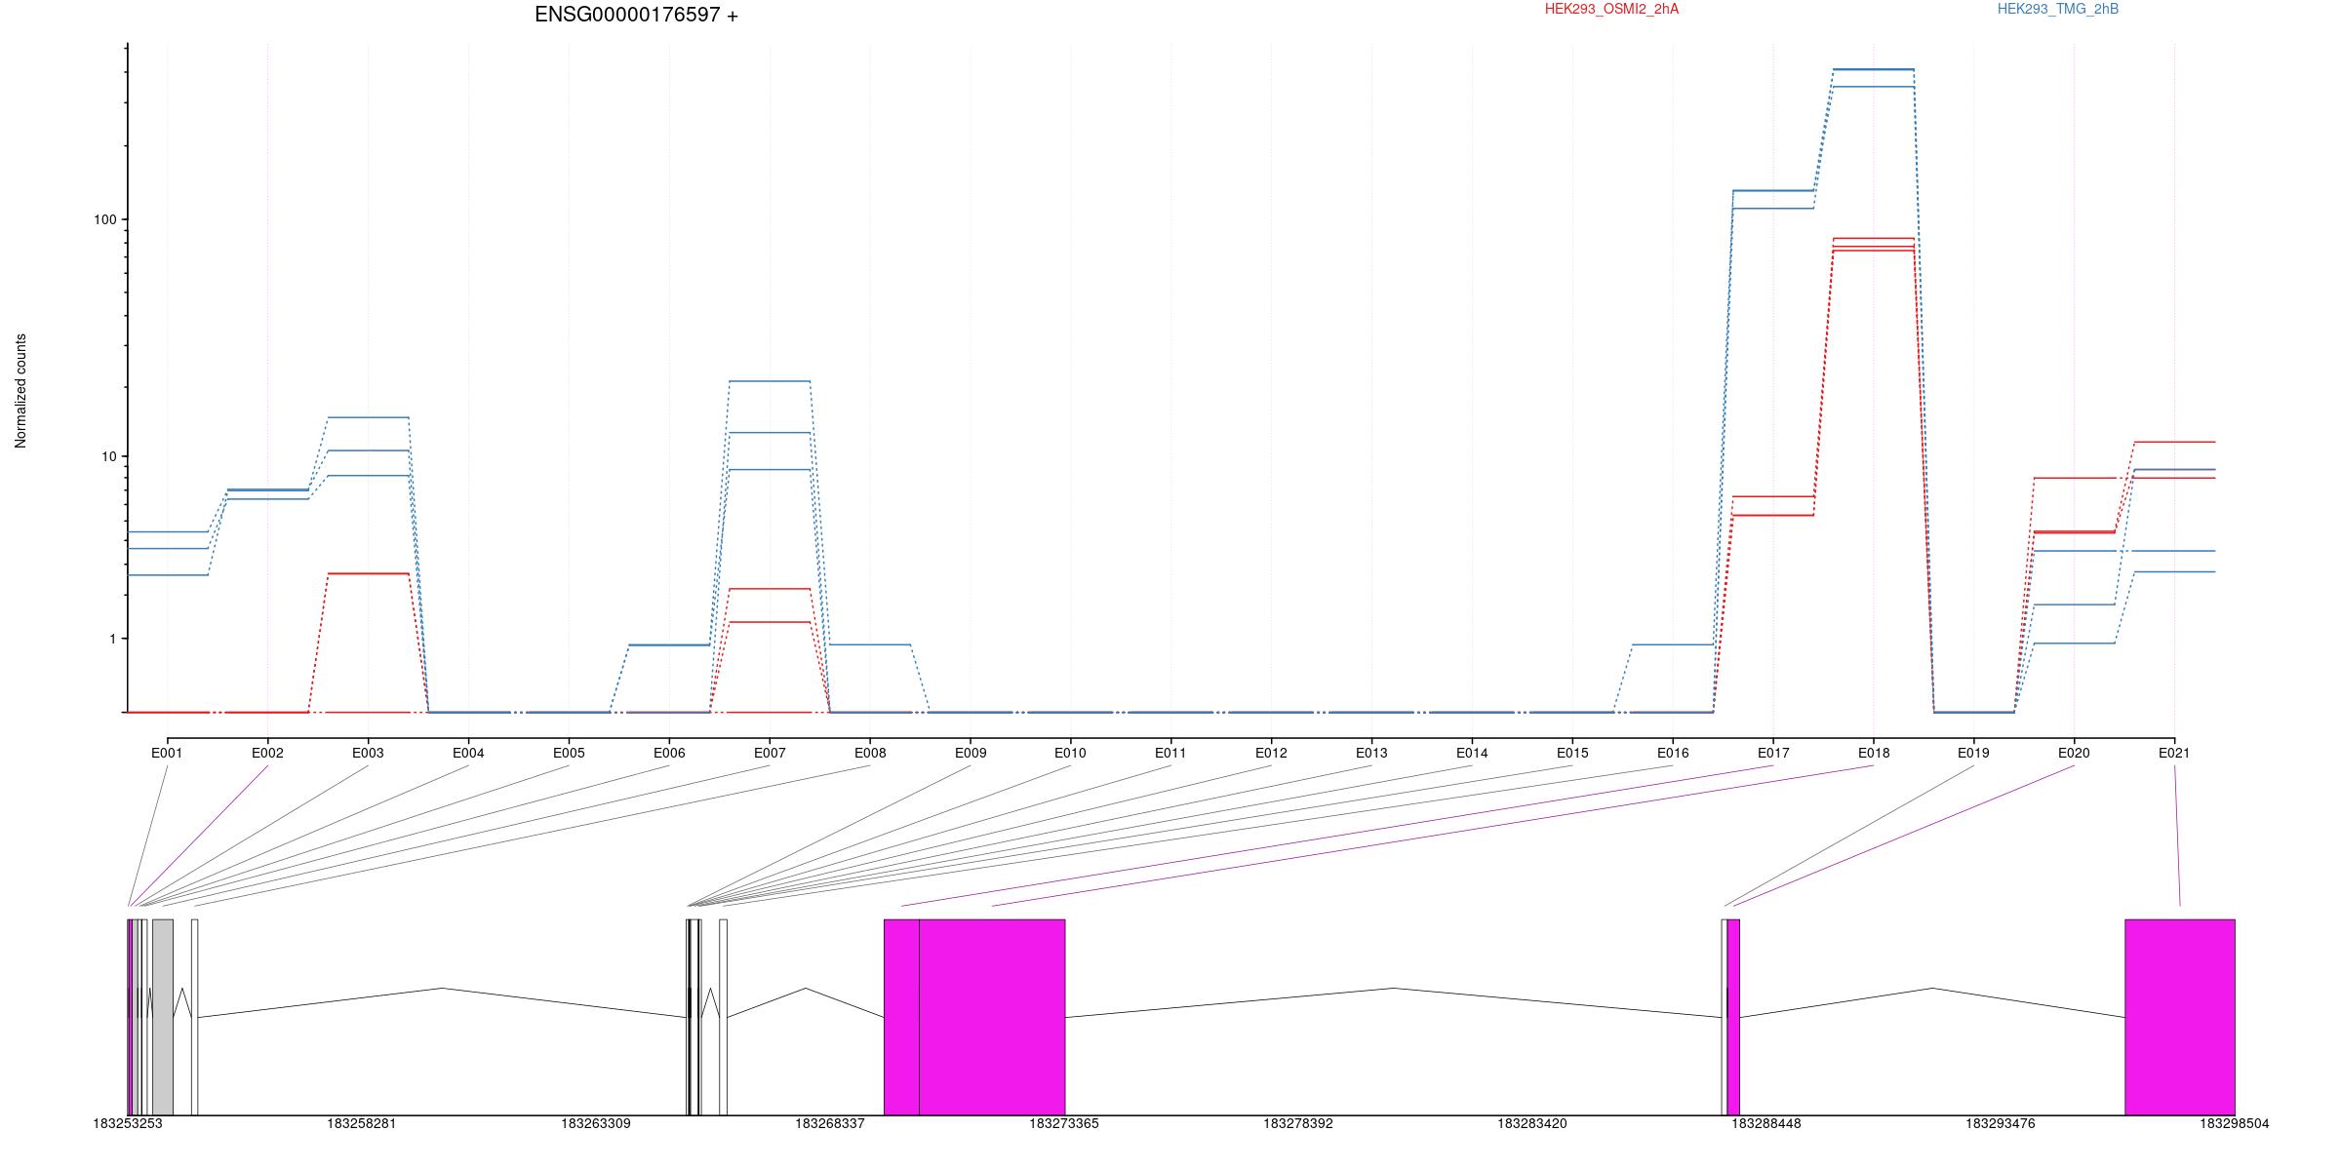Click the y-axis tick label 100

(x=104, y=219)
